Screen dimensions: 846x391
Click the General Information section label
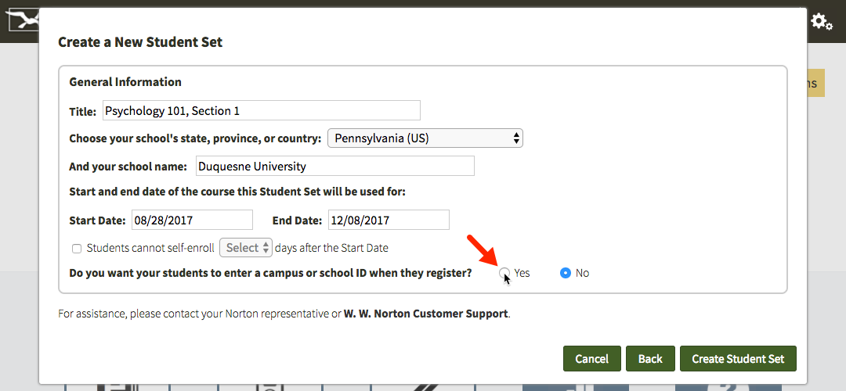click(x=125, y=82)
